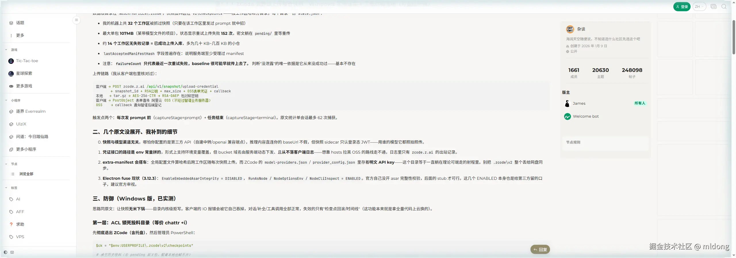This screenshot has height=258, width=736.
Task: Open 浏览全部 nodes list
Action: point(26,174)
